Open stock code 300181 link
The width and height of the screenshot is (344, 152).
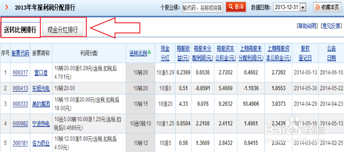20,143
